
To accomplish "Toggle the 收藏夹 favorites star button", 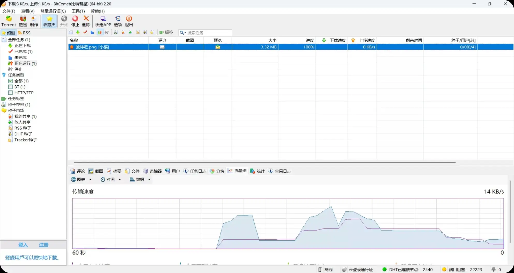I will [49, 21].
